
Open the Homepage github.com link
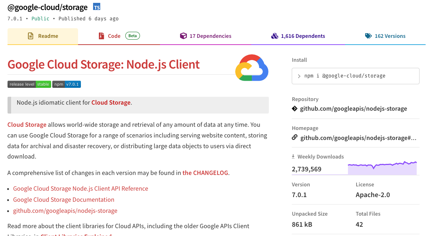[359, 137]
